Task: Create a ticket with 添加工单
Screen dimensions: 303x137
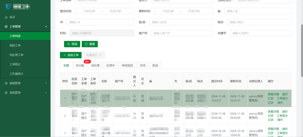Action: 71,55
